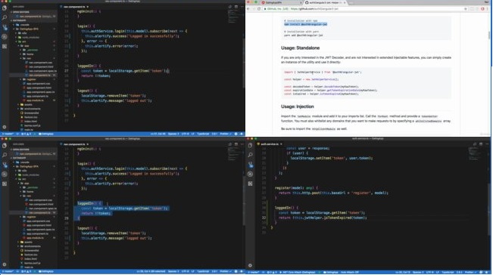Split the editor in the auth.service.ts window
This screenshot has width=493, height=275.
(x=481, y=144)
